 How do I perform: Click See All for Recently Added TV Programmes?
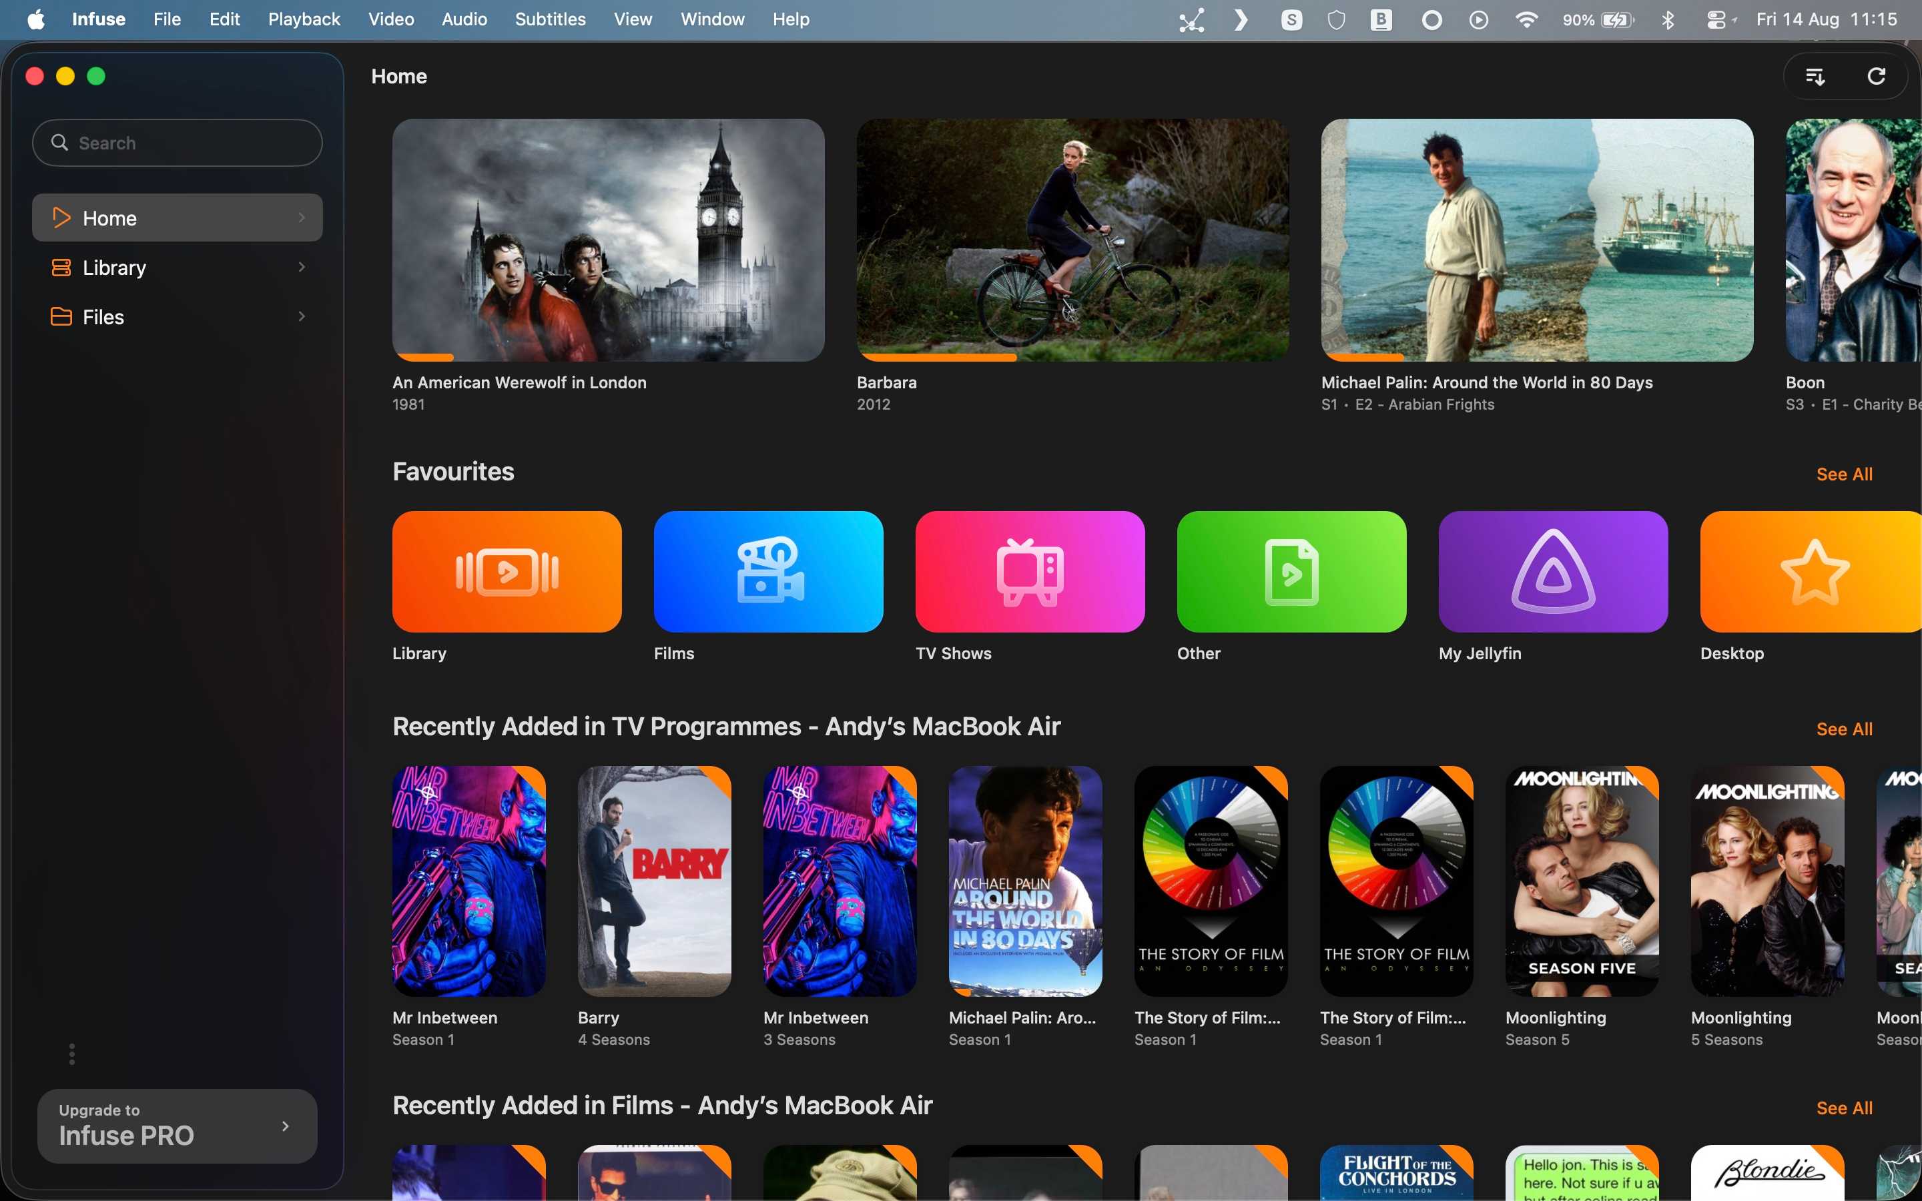(x=1844, y=729)
